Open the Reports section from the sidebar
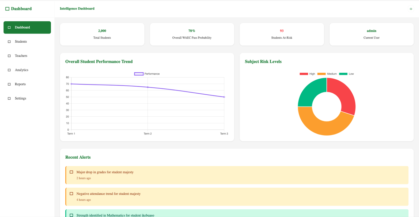Image resolution: width=419 pixels, height=217 pixels. [20, 84]
